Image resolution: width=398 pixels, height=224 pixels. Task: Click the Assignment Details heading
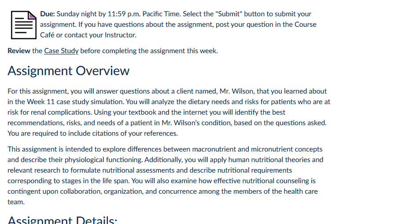point(62,220)
